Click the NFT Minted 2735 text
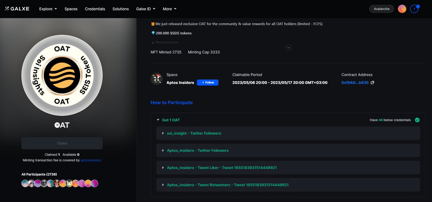The height and width of the screenshot is (202, 432). coord(166,52)
